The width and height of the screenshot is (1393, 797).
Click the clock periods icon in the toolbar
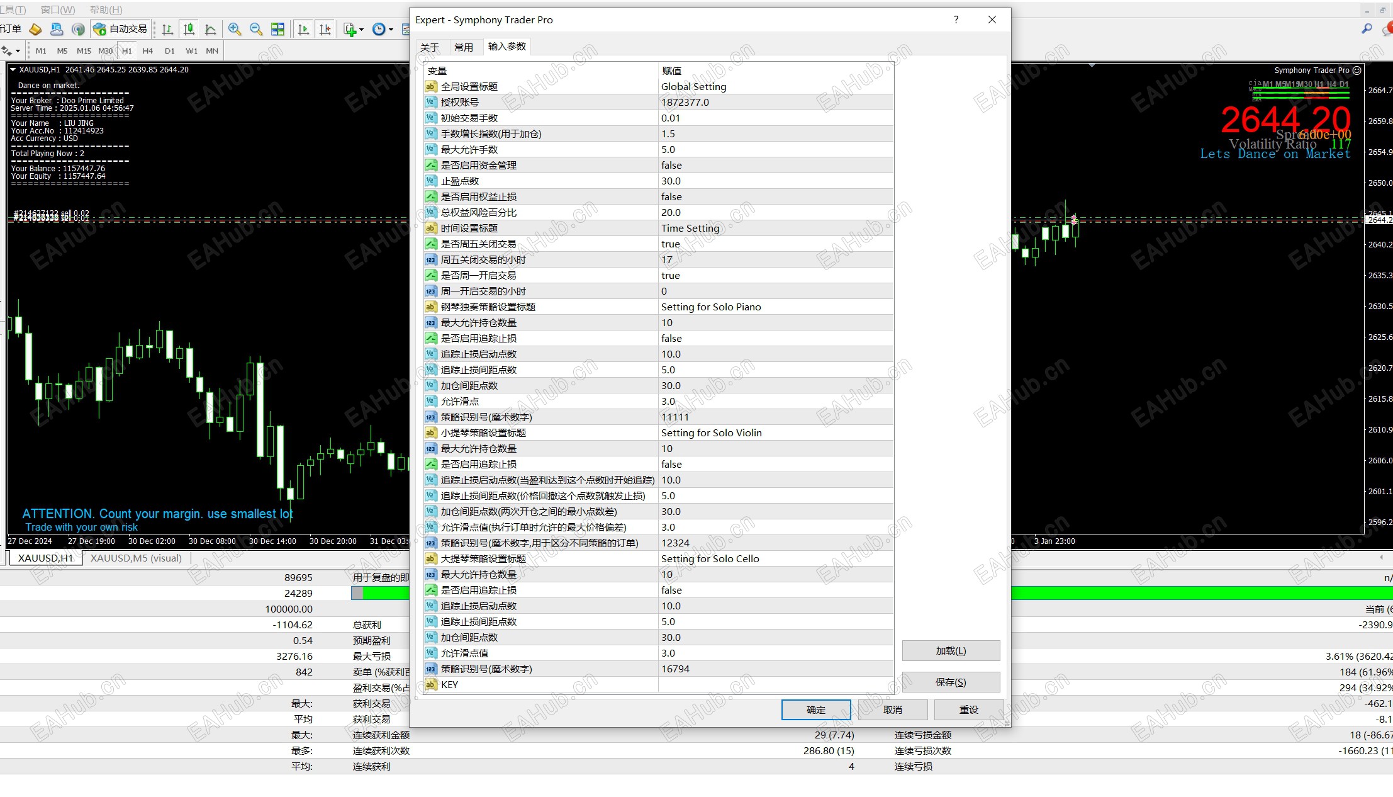[x=379, y=29]
